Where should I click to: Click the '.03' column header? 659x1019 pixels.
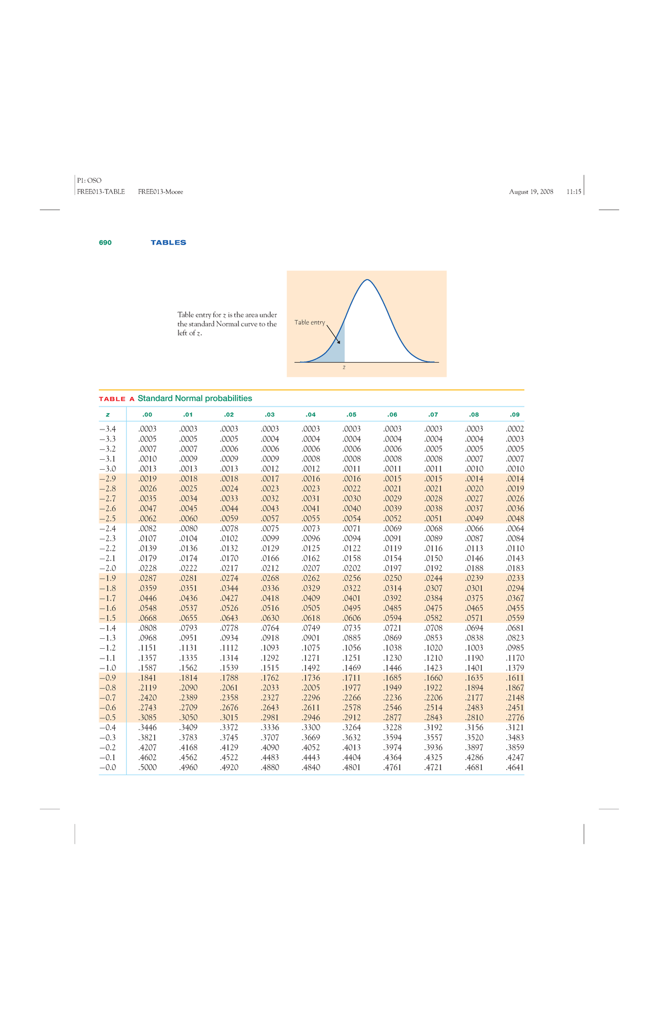coord(270,415)
